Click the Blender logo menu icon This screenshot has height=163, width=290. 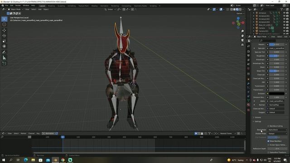click(x=3, y=5)
